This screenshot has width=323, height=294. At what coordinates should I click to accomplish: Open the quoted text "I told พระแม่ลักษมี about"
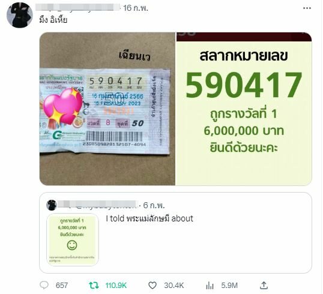click(149, 218)
